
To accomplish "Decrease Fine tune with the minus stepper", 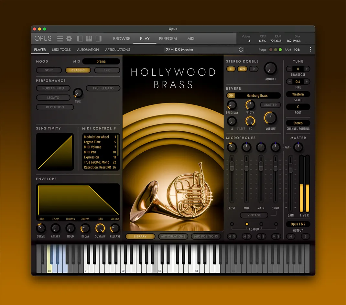I will (289, 82).
